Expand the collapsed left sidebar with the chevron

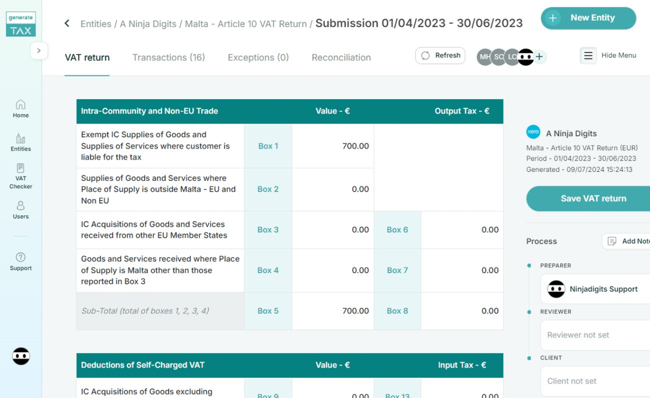click(40, 50)
